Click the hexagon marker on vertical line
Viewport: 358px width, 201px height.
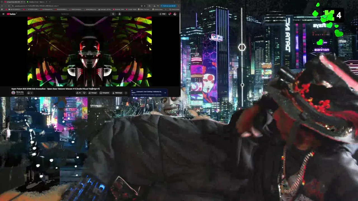[242, 47]
